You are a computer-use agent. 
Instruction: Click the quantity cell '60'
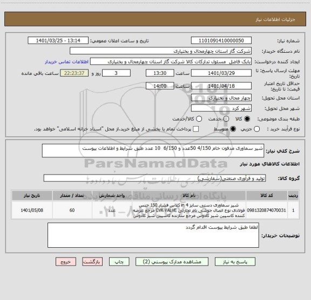pos(72,210)
